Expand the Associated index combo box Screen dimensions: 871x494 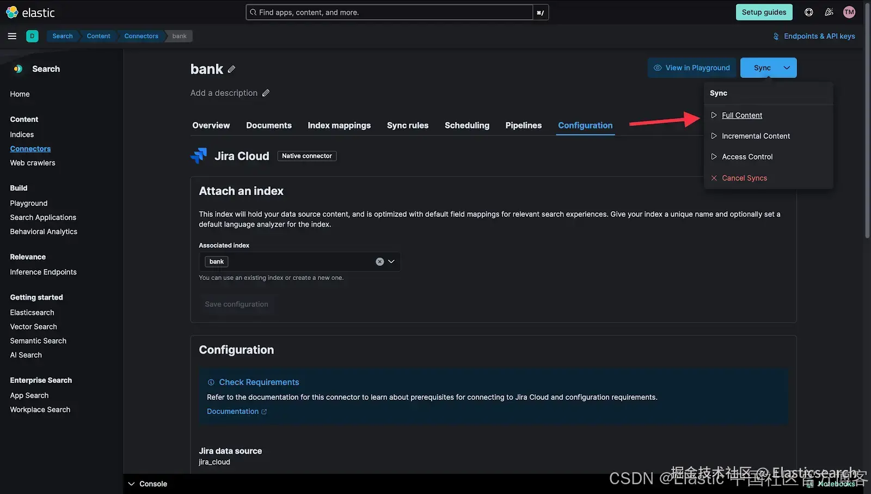pyautogui.click(x=391, y=261)
